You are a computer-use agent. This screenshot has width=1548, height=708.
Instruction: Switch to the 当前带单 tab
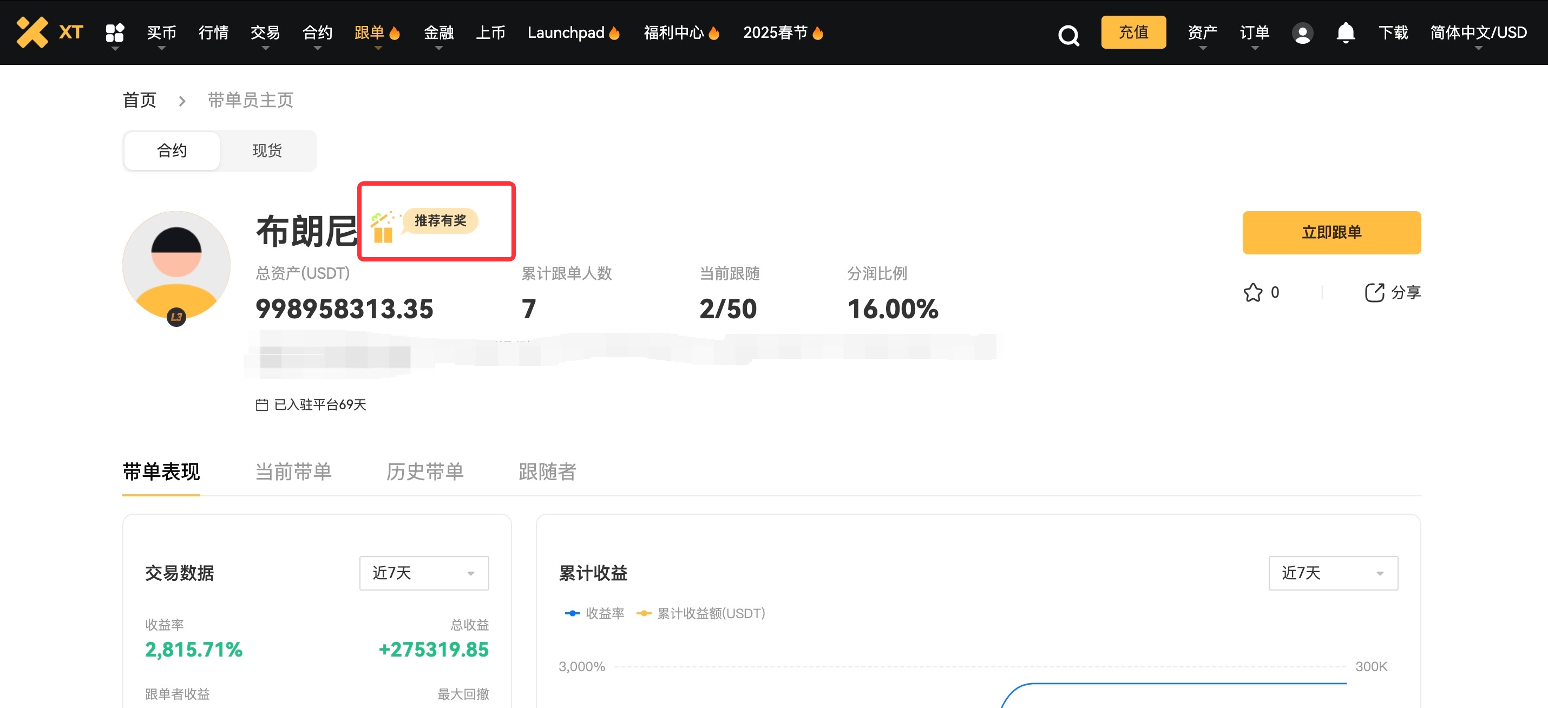pos(293,472)
